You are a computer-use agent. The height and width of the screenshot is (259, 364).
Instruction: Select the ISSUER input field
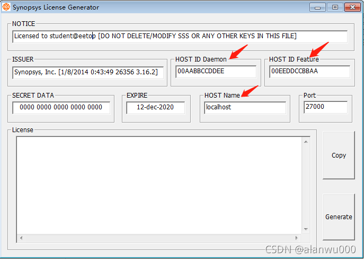(88, 73)
